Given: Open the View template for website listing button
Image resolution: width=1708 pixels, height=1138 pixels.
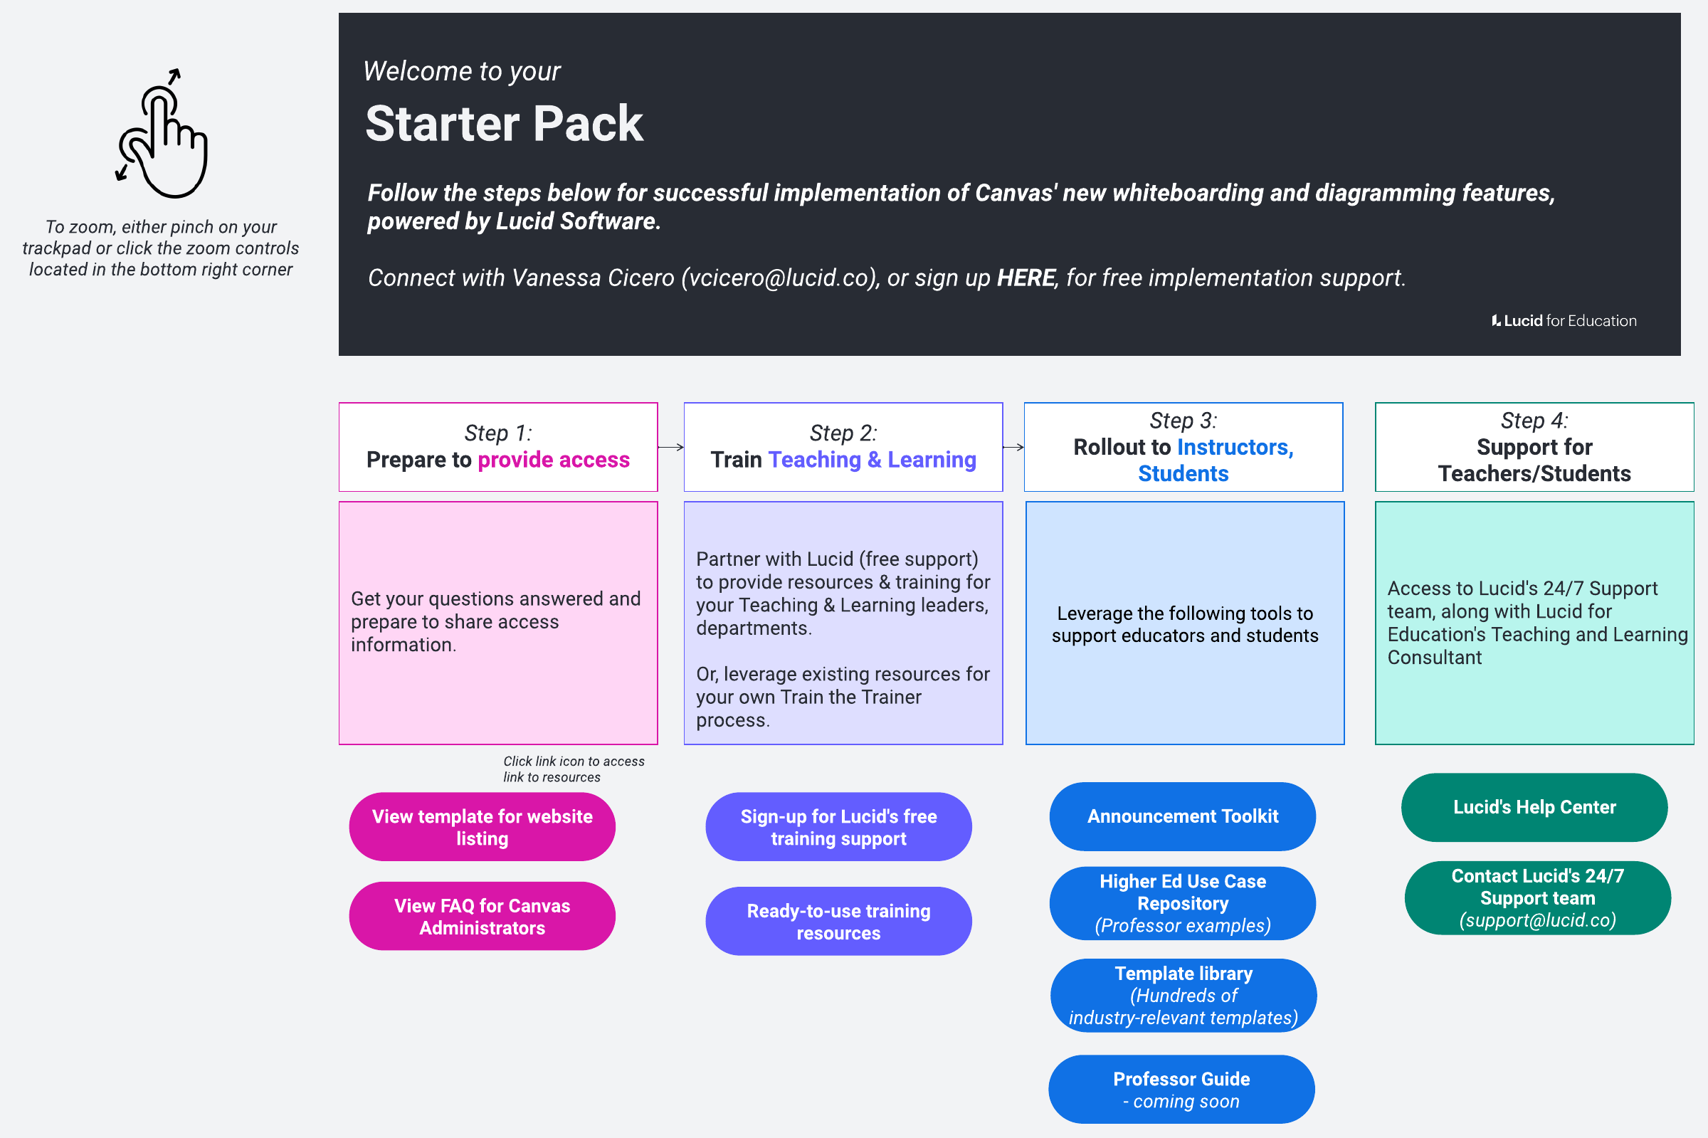Looking at the screenshot, I should tap(482, 827).
